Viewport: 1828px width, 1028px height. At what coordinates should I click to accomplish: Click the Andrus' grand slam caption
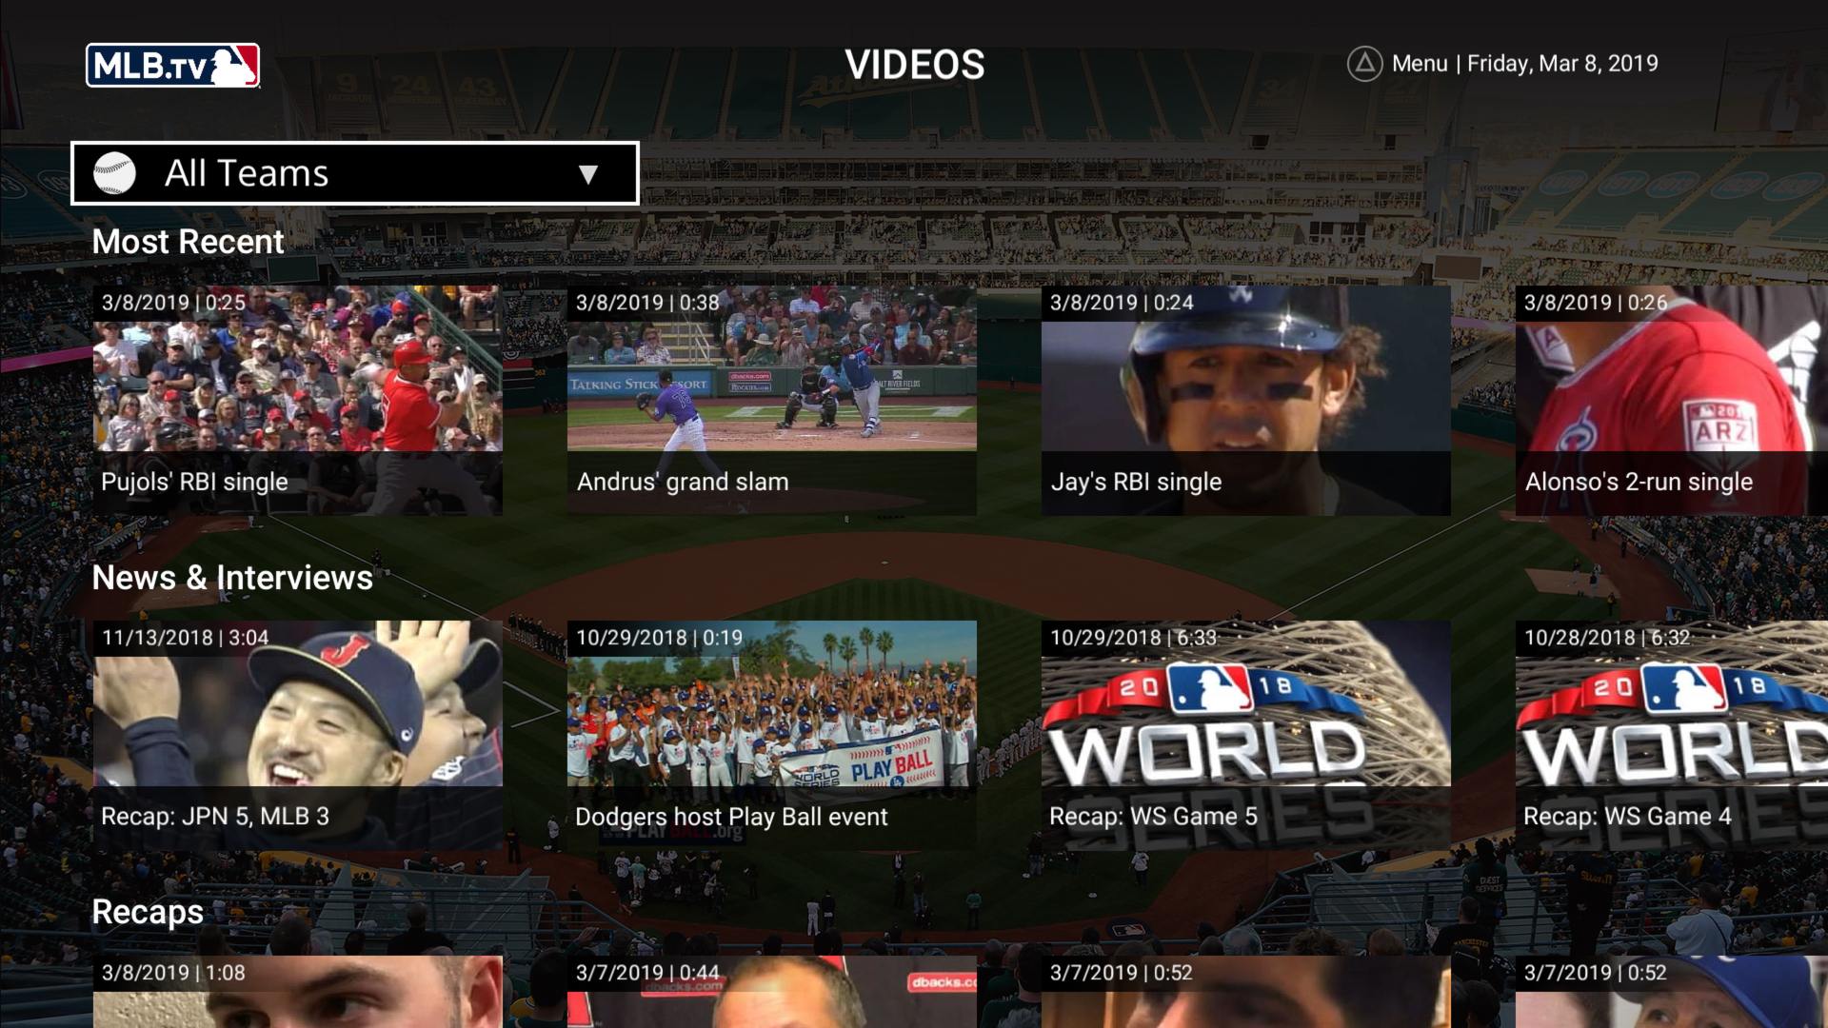pos(683,482)
